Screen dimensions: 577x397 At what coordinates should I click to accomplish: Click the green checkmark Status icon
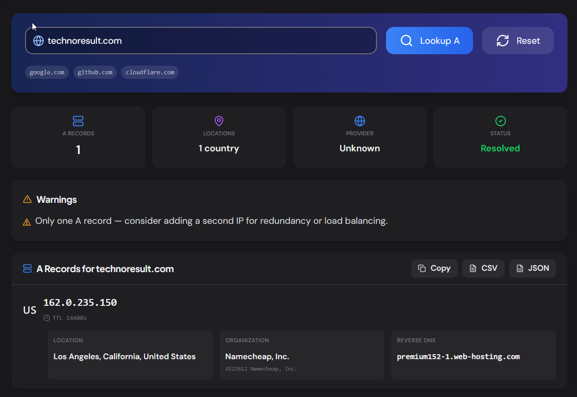(500, 121)
